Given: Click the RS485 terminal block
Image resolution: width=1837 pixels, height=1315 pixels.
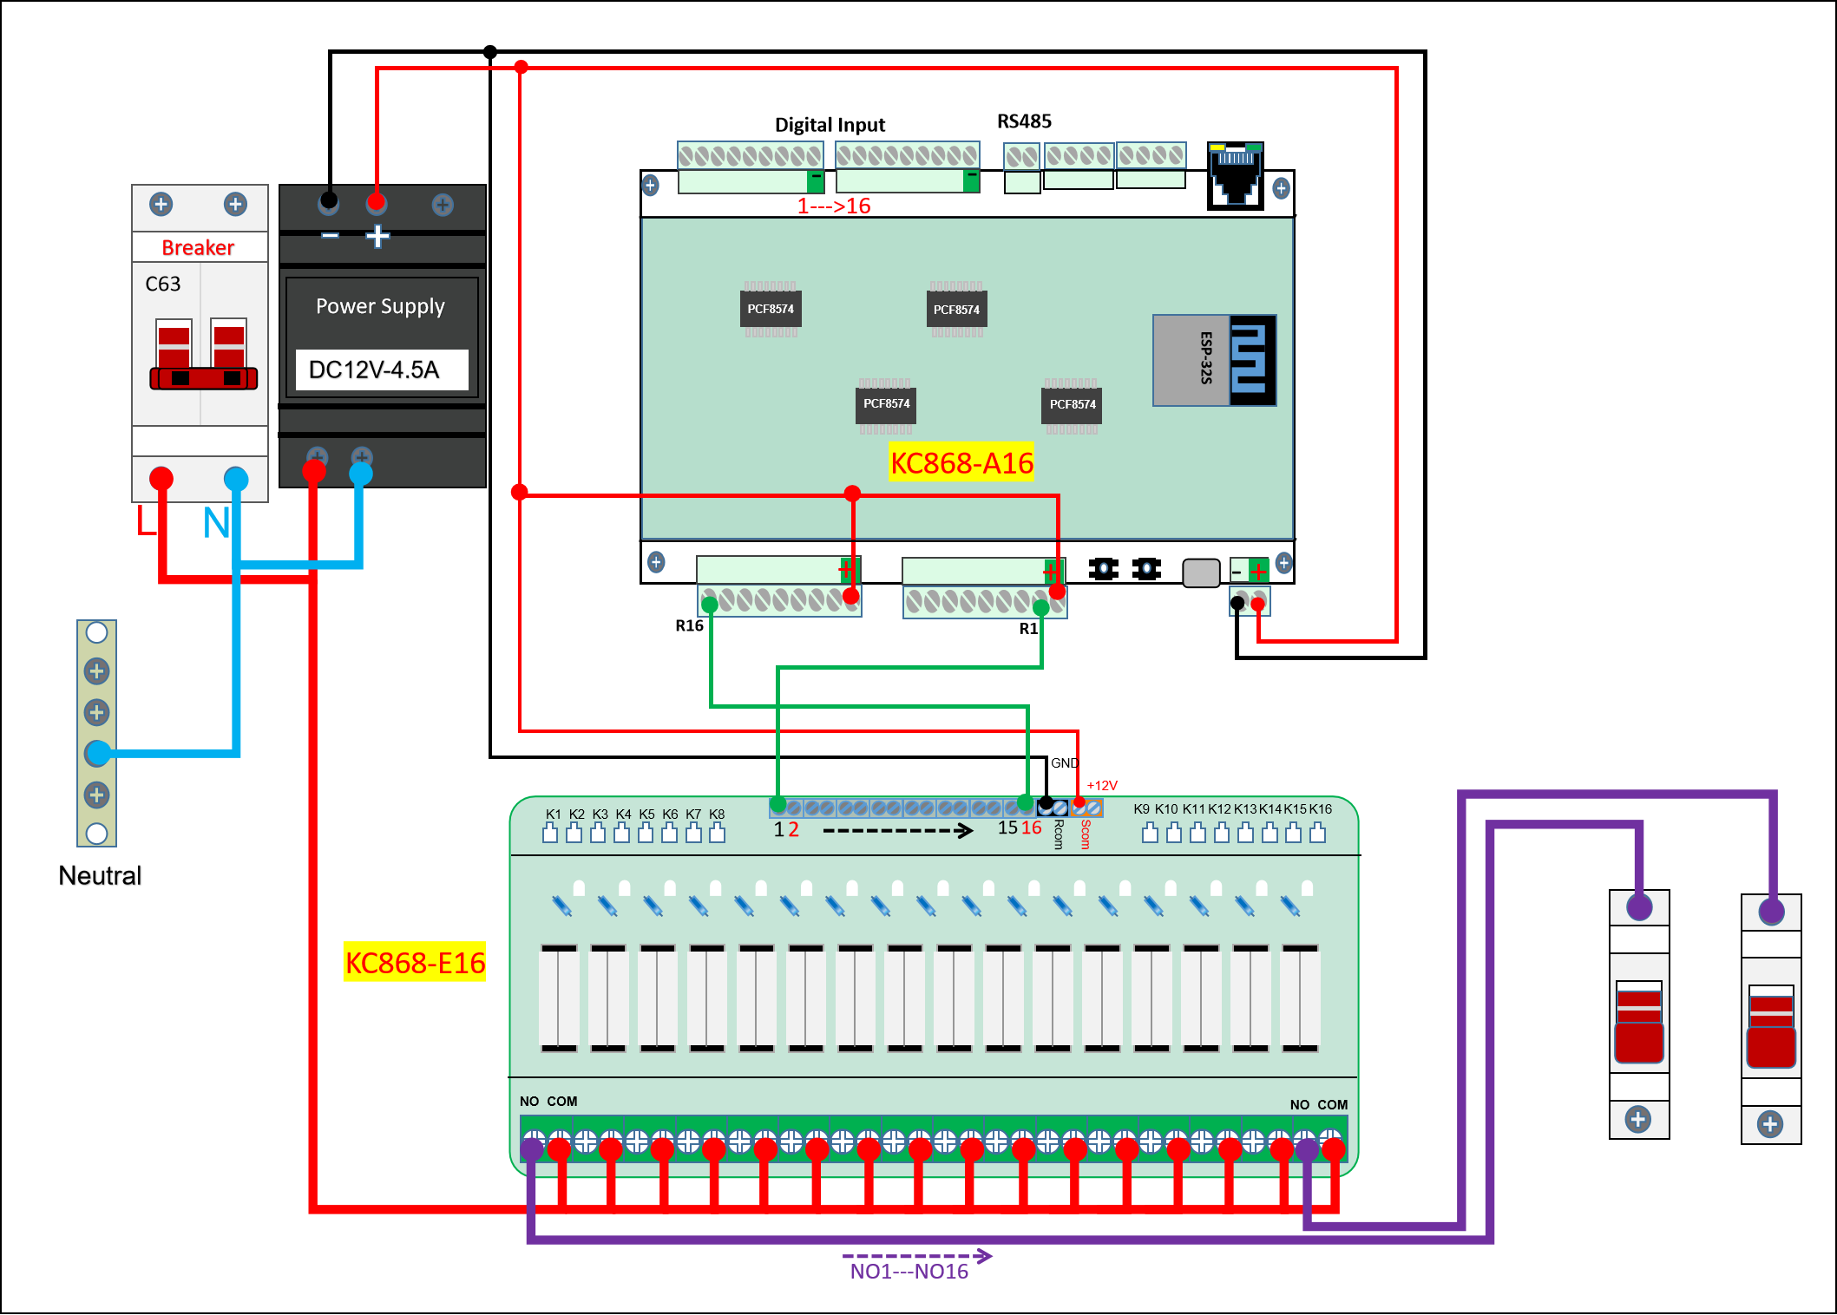Looking at the screenshot, I should pos(1021,157).
